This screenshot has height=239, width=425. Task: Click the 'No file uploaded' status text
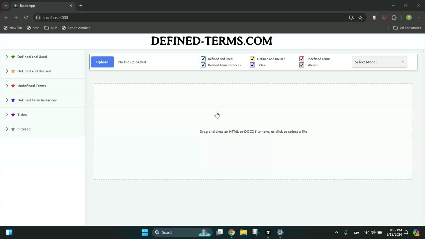[x=132, y=62]
